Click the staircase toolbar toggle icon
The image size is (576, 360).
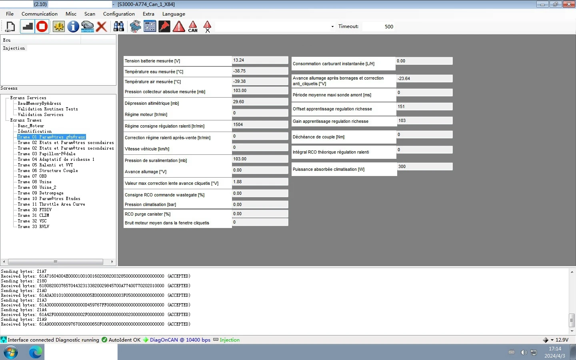27,27
